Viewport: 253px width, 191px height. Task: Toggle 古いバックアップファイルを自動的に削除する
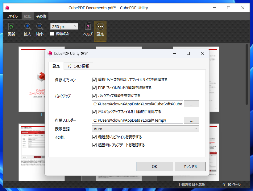[x=94, y=112]
